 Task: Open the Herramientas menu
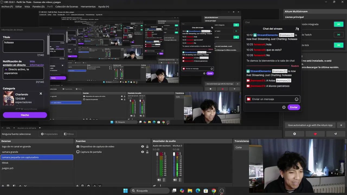[88, 6]
